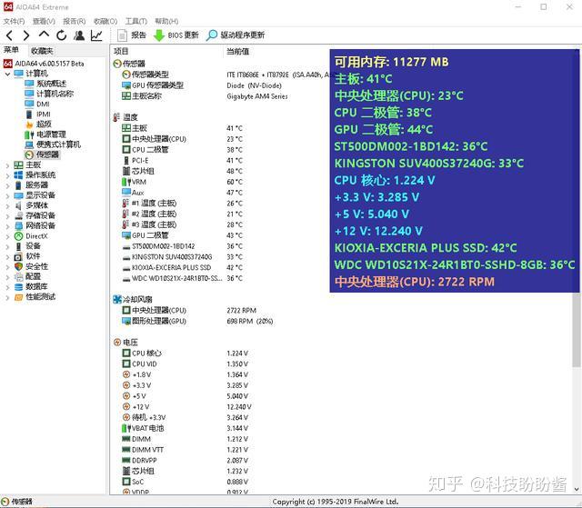Switch to the 菜单 tab

(x=11, y=50)
